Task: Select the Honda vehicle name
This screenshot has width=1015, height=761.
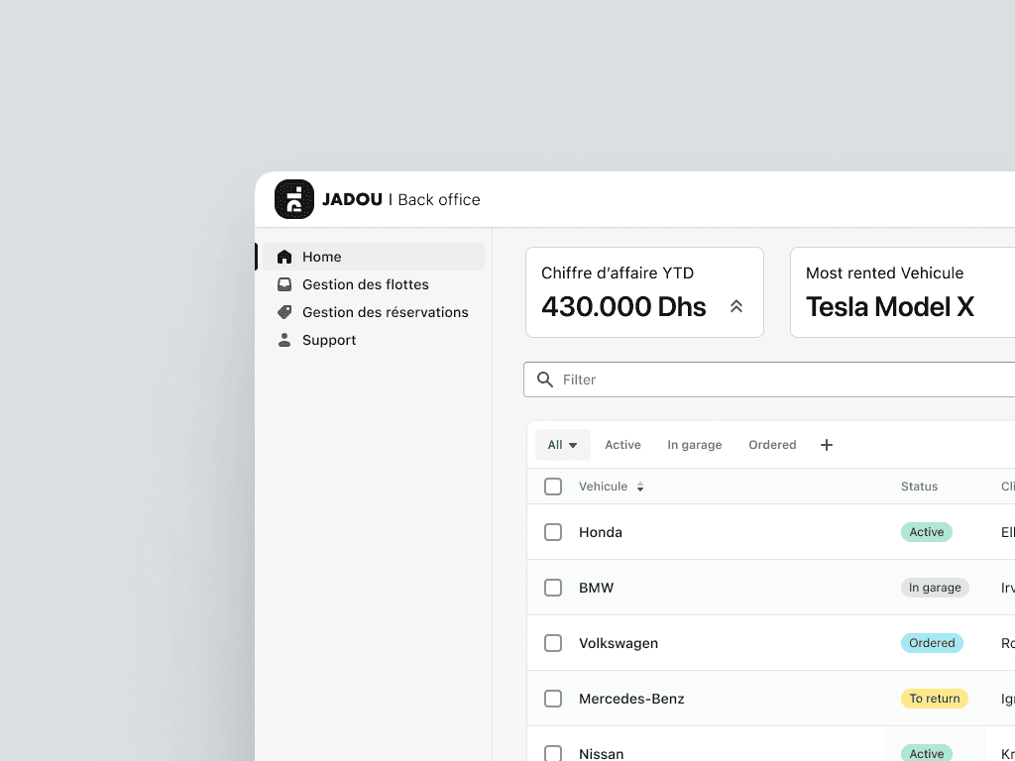Action: 601,532
